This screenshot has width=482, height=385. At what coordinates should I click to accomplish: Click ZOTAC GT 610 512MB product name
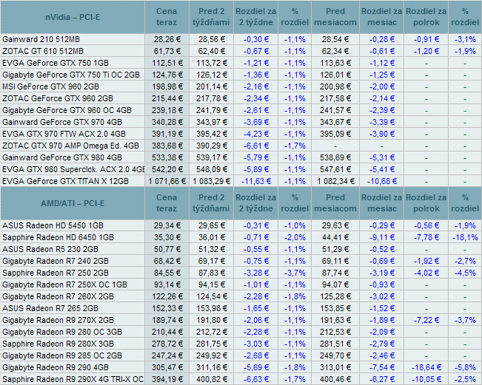coord(43,51)
